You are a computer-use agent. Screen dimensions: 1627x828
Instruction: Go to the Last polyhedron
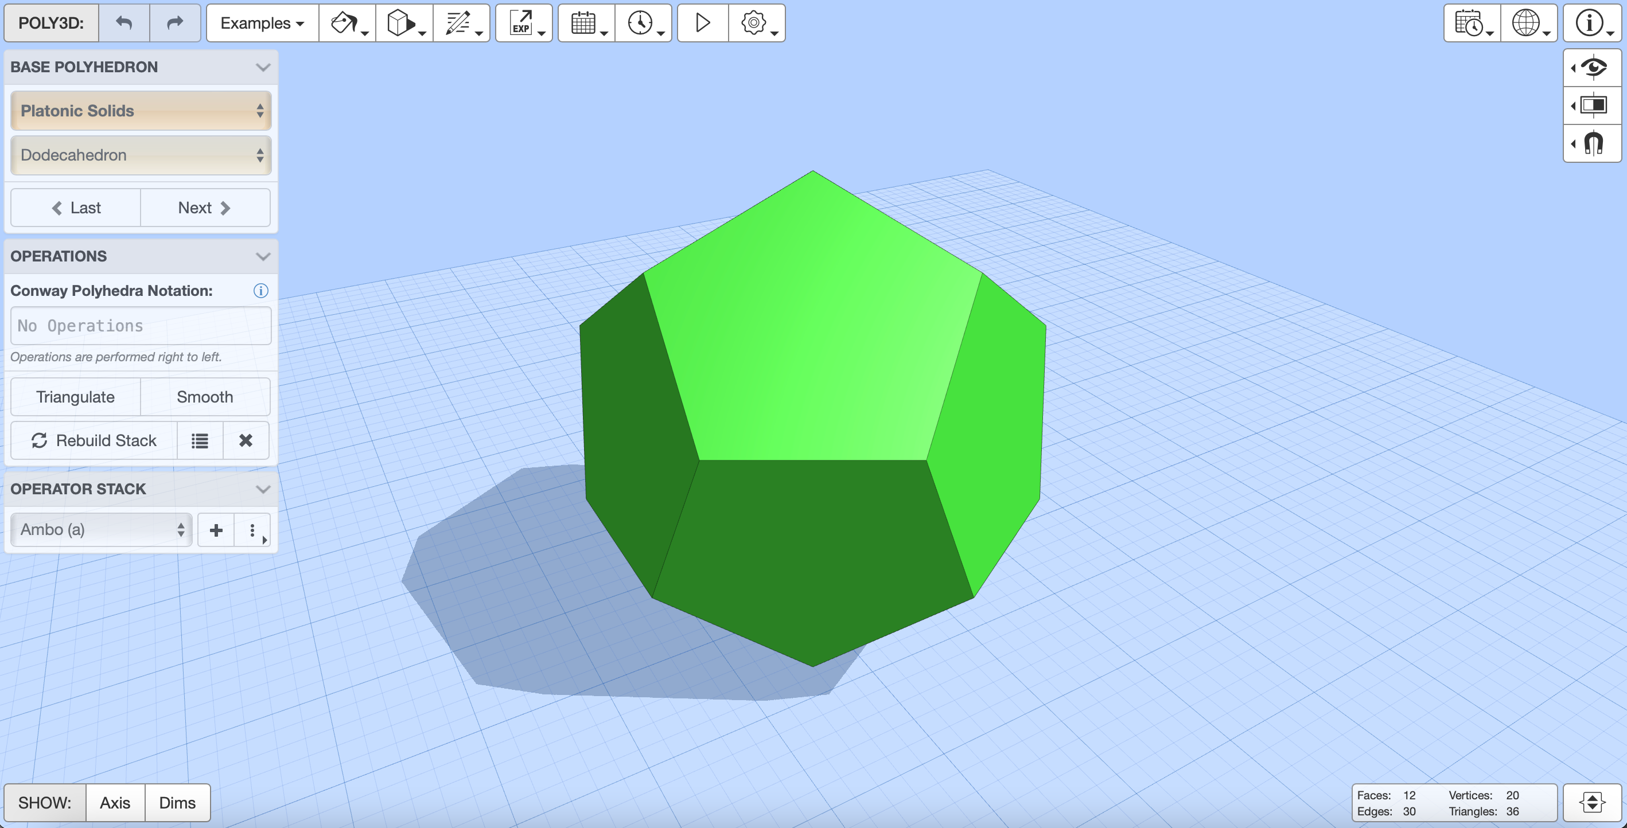tap(76, 208)
